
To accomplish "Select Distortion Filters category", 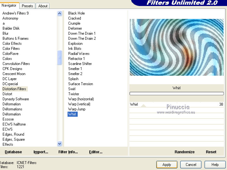I will pos(14,89).
